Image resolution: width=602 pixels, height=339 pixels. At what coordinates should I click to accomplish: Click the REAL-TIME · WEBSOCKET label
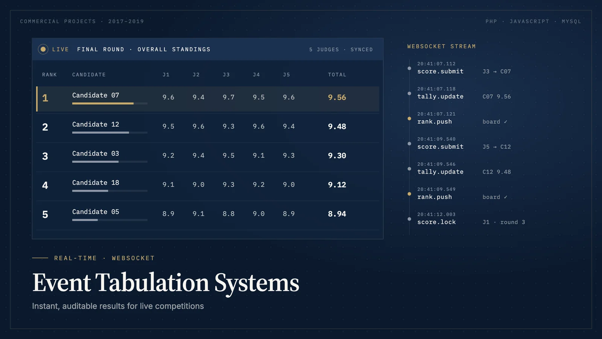point(104,258)
